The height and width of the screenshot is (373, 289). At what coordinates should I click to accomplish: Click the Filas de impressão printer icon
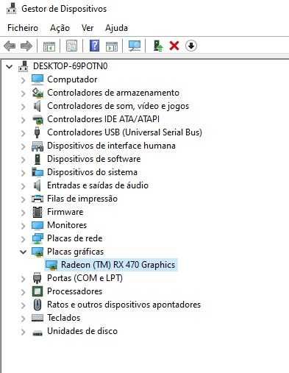[x=38, y=199]
